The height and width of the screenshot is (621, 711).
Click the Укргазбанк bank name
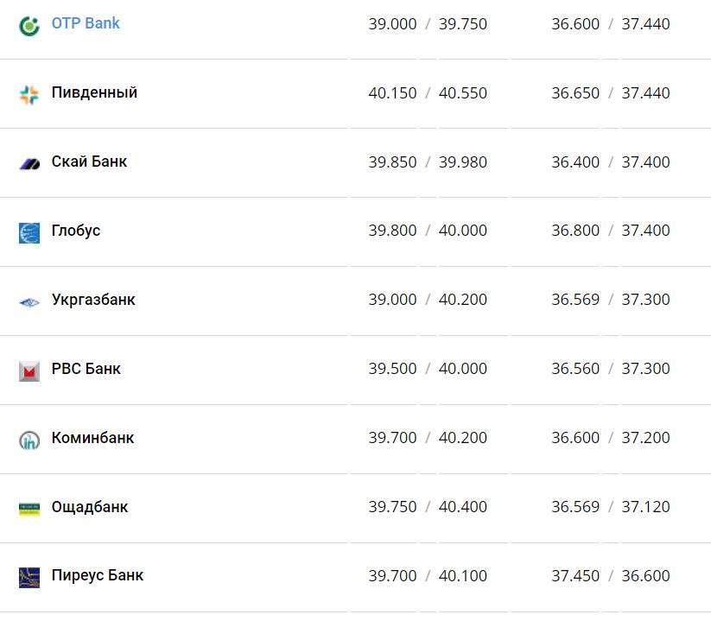coord(93,300)
